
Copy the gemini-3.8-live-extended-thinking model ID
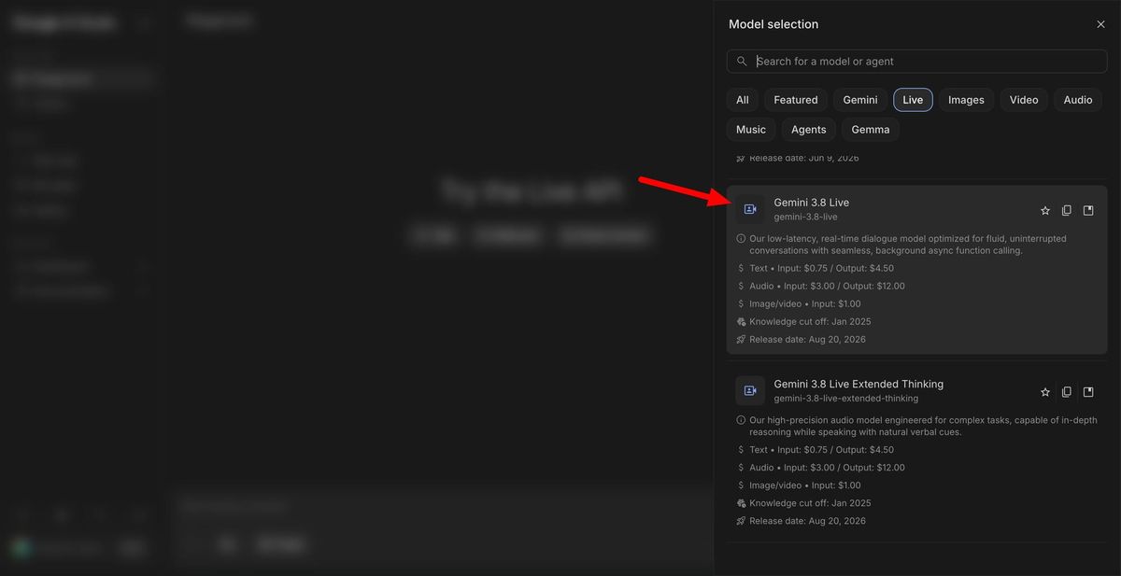[1067, 392]
